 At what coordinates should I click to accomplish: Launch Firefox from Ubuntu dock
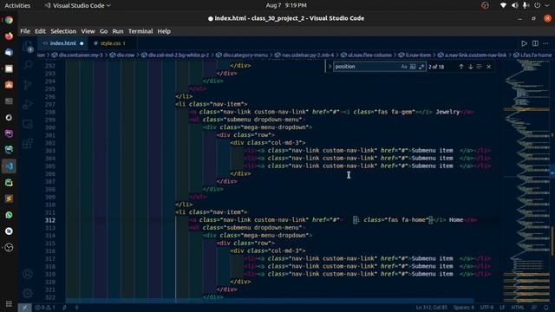(9, 36)
